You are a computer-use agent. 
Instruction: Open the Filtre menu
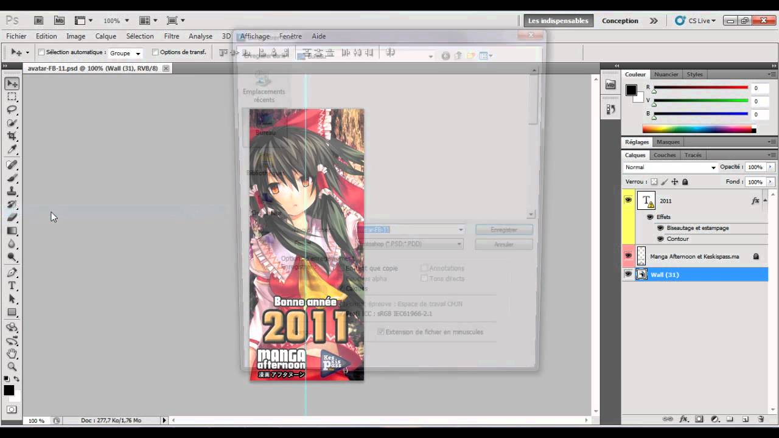172,36
